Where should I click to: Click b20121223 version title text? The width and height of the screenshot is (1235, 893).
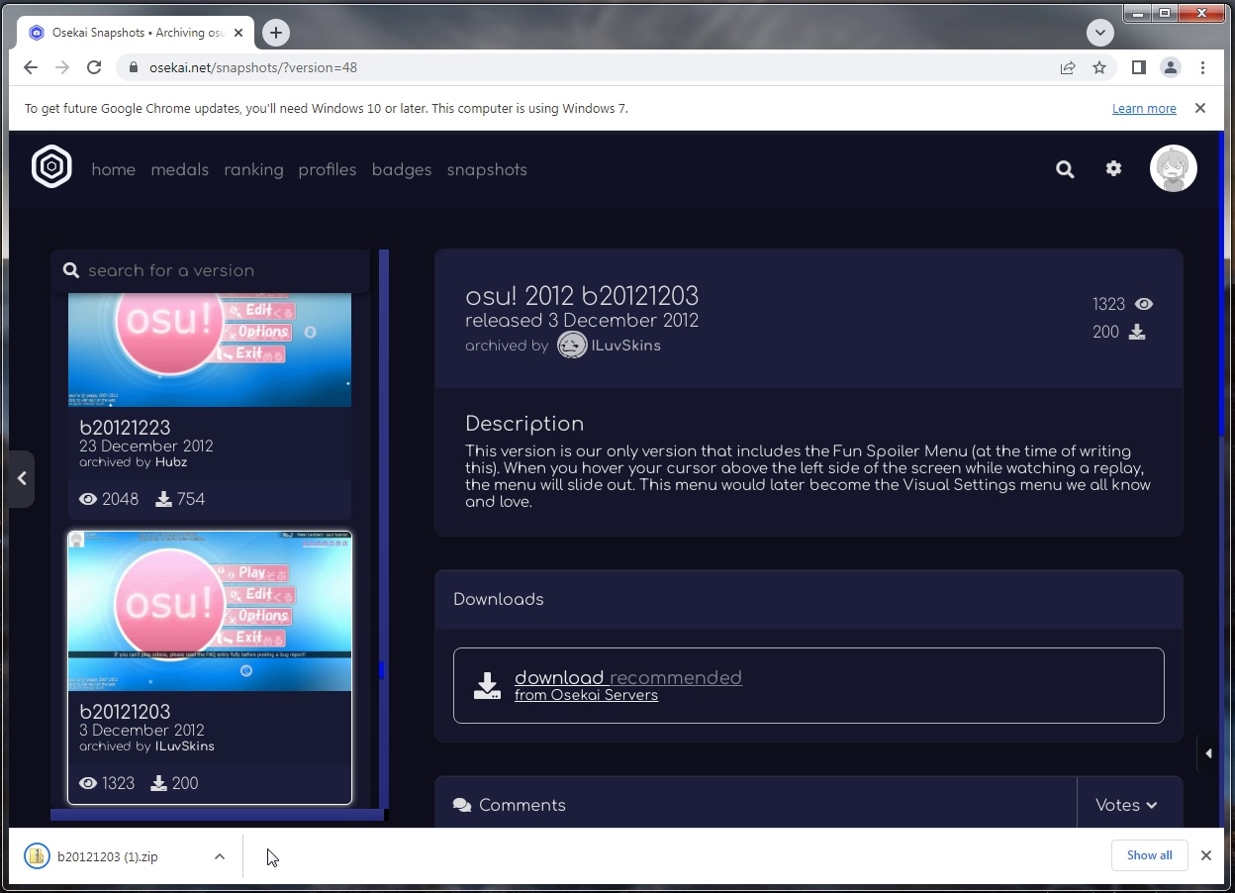(x=125, y=428)
